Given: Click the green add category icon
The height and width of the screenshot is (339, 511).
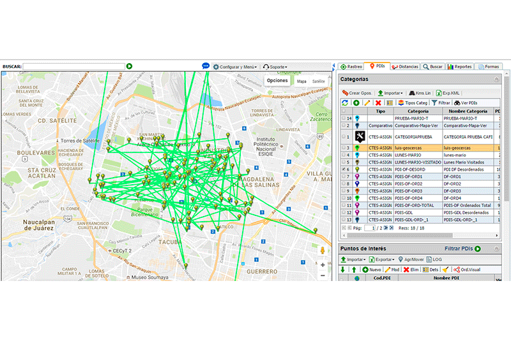Looking at the screenshot, I should click(356, 103).
